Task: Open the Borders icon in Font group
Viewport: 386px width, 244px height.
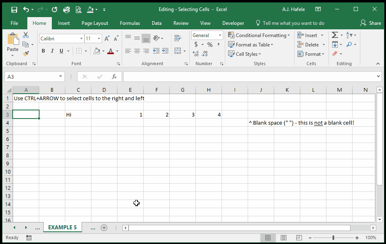Action: (79, 51)
